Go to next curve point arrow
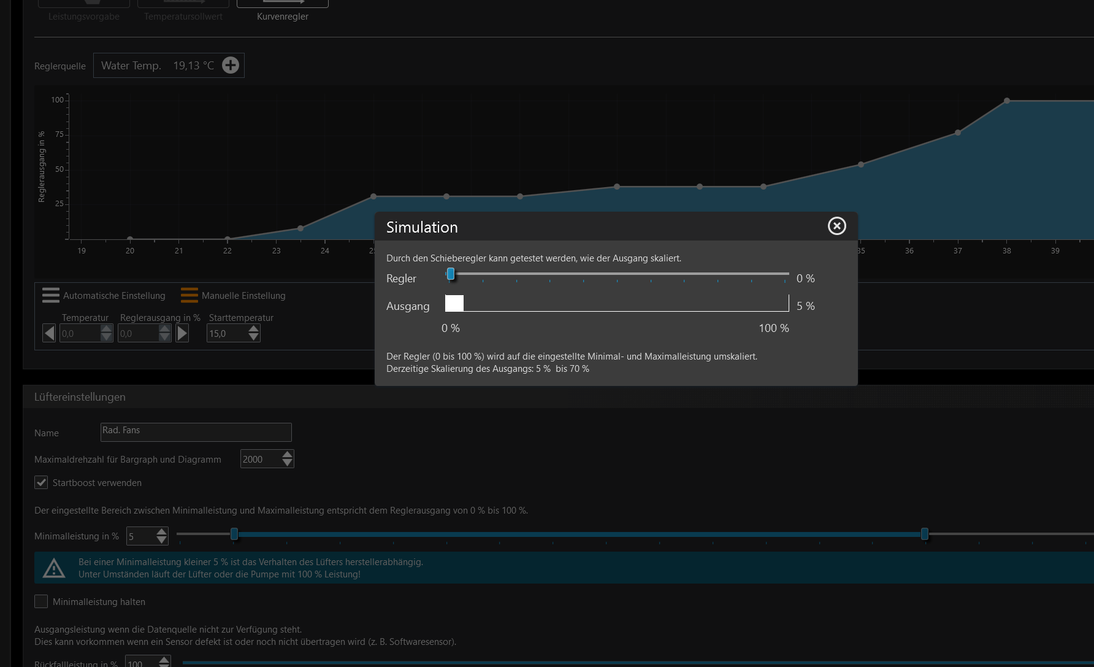The width and height of the screenshot is (1094, 667). click(182, 333)
